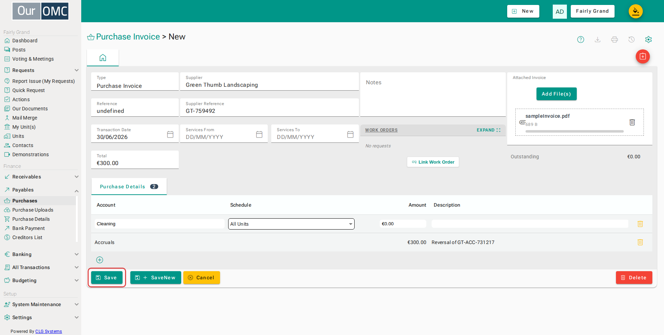Click the Notes text field
Screen dimensions: 664x335
tap(433, 95)
